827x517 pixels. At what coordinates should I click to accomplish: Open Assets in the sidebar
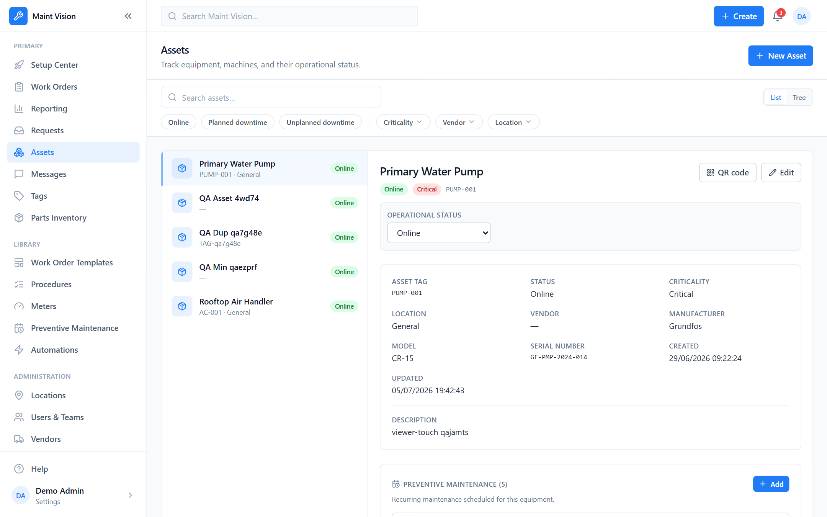coord(73,152)
